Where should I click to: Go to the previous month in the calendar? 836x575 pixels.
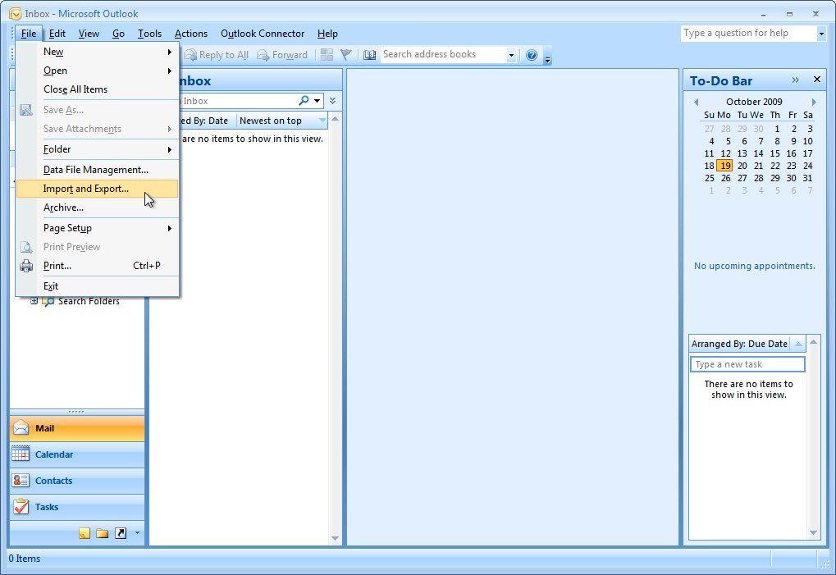click(x=696, y=102)
